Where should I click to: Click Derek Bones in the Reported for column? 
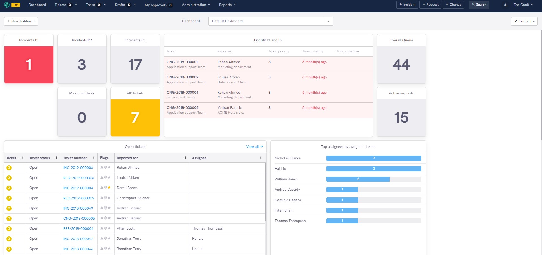(127, 188)
